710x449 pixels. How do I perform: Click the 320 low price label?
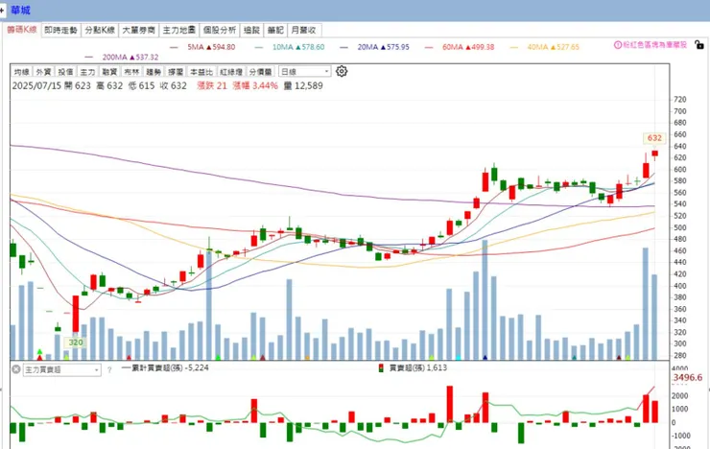click(x=76, y=343)
